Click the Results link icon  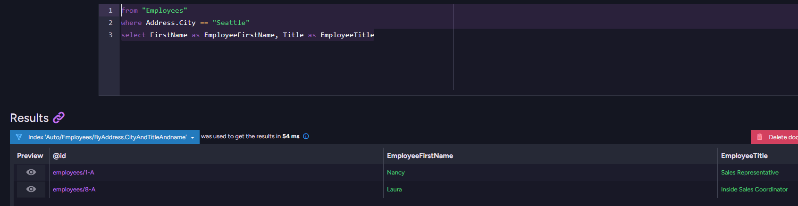tap(59, 118)
